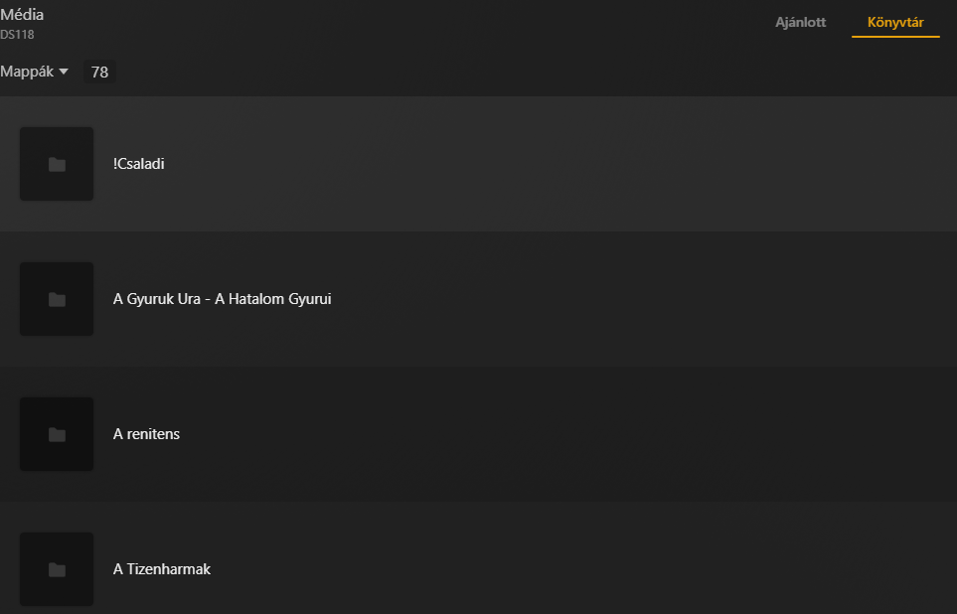
Task: Click the A Gyuruk Ura folder icon
Action: point(57,299)
